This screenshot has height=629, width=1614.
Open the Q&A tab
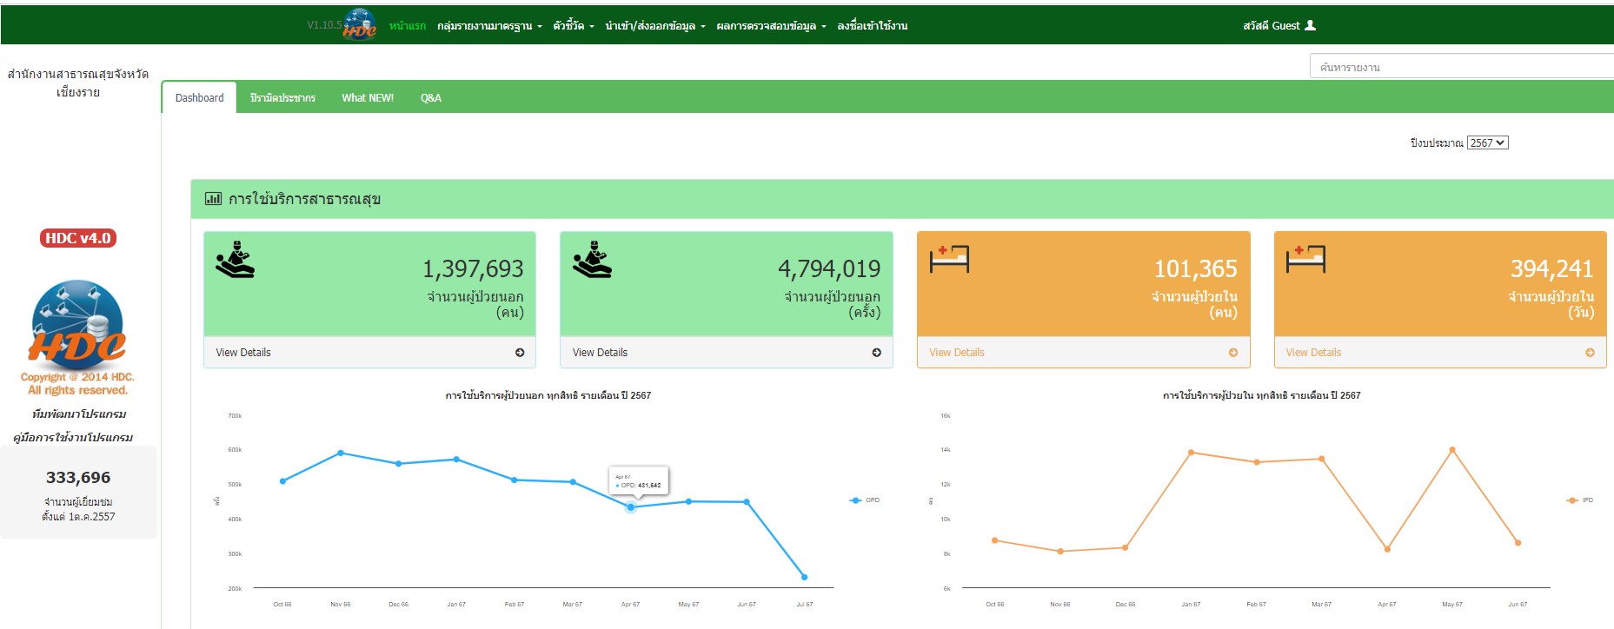click(431, 98)
